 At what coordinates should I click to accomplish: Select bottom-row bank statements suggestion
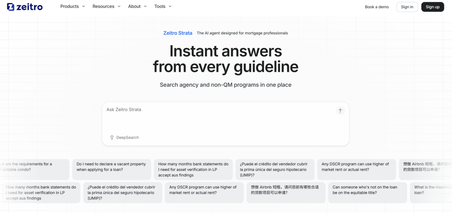pyautogui.click(x=41, y=193)
